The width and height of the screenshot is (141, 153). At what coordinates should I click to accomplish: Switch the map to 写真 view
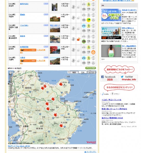83,72
